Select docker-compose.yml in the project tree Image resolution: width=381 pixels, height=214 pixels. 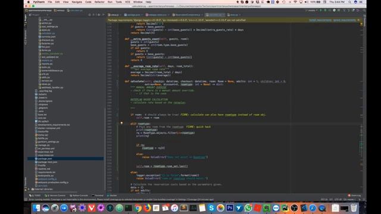click(49, 128)
